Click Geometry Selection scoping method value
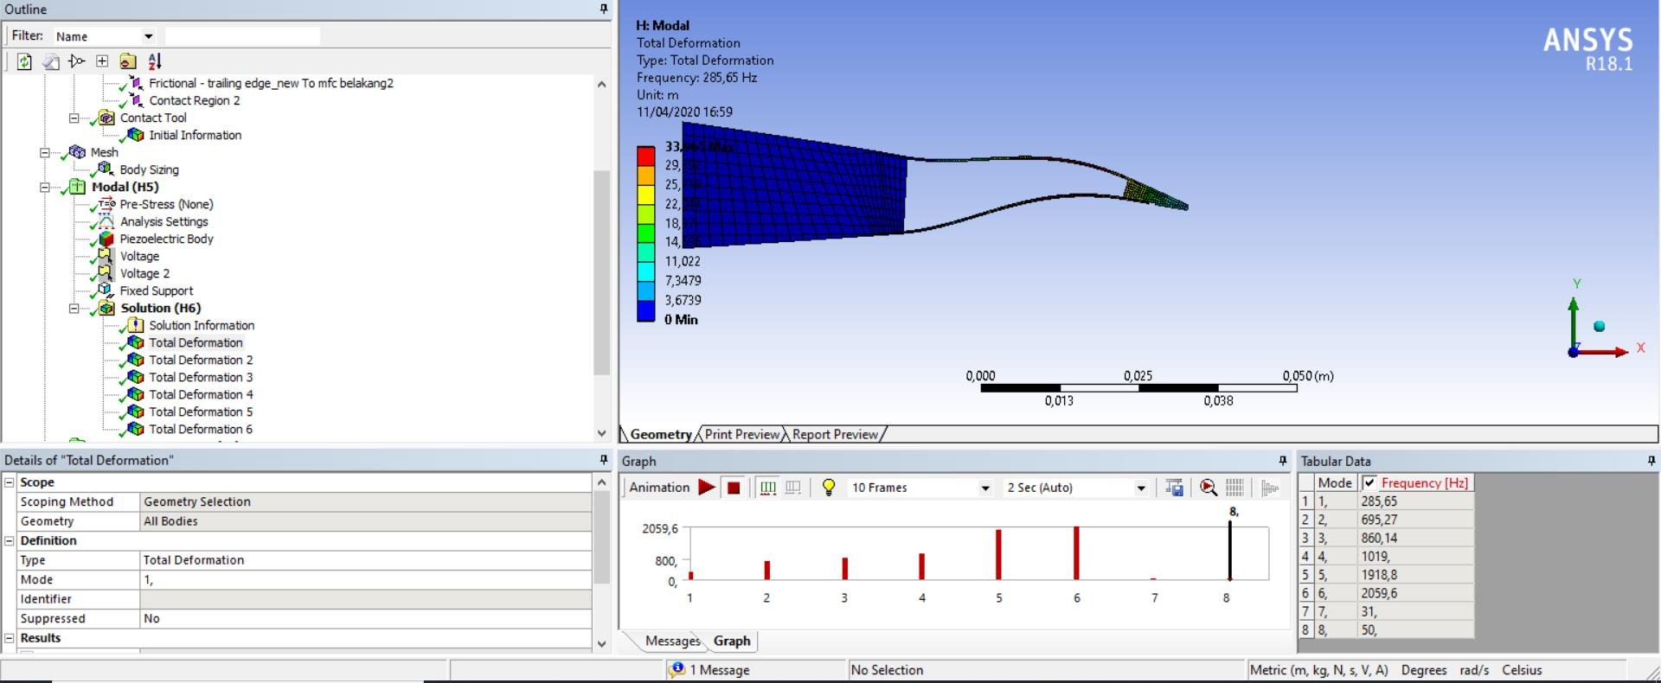Screen dimensions: 1661x683 pyautogui.click(x=366, y=501)
